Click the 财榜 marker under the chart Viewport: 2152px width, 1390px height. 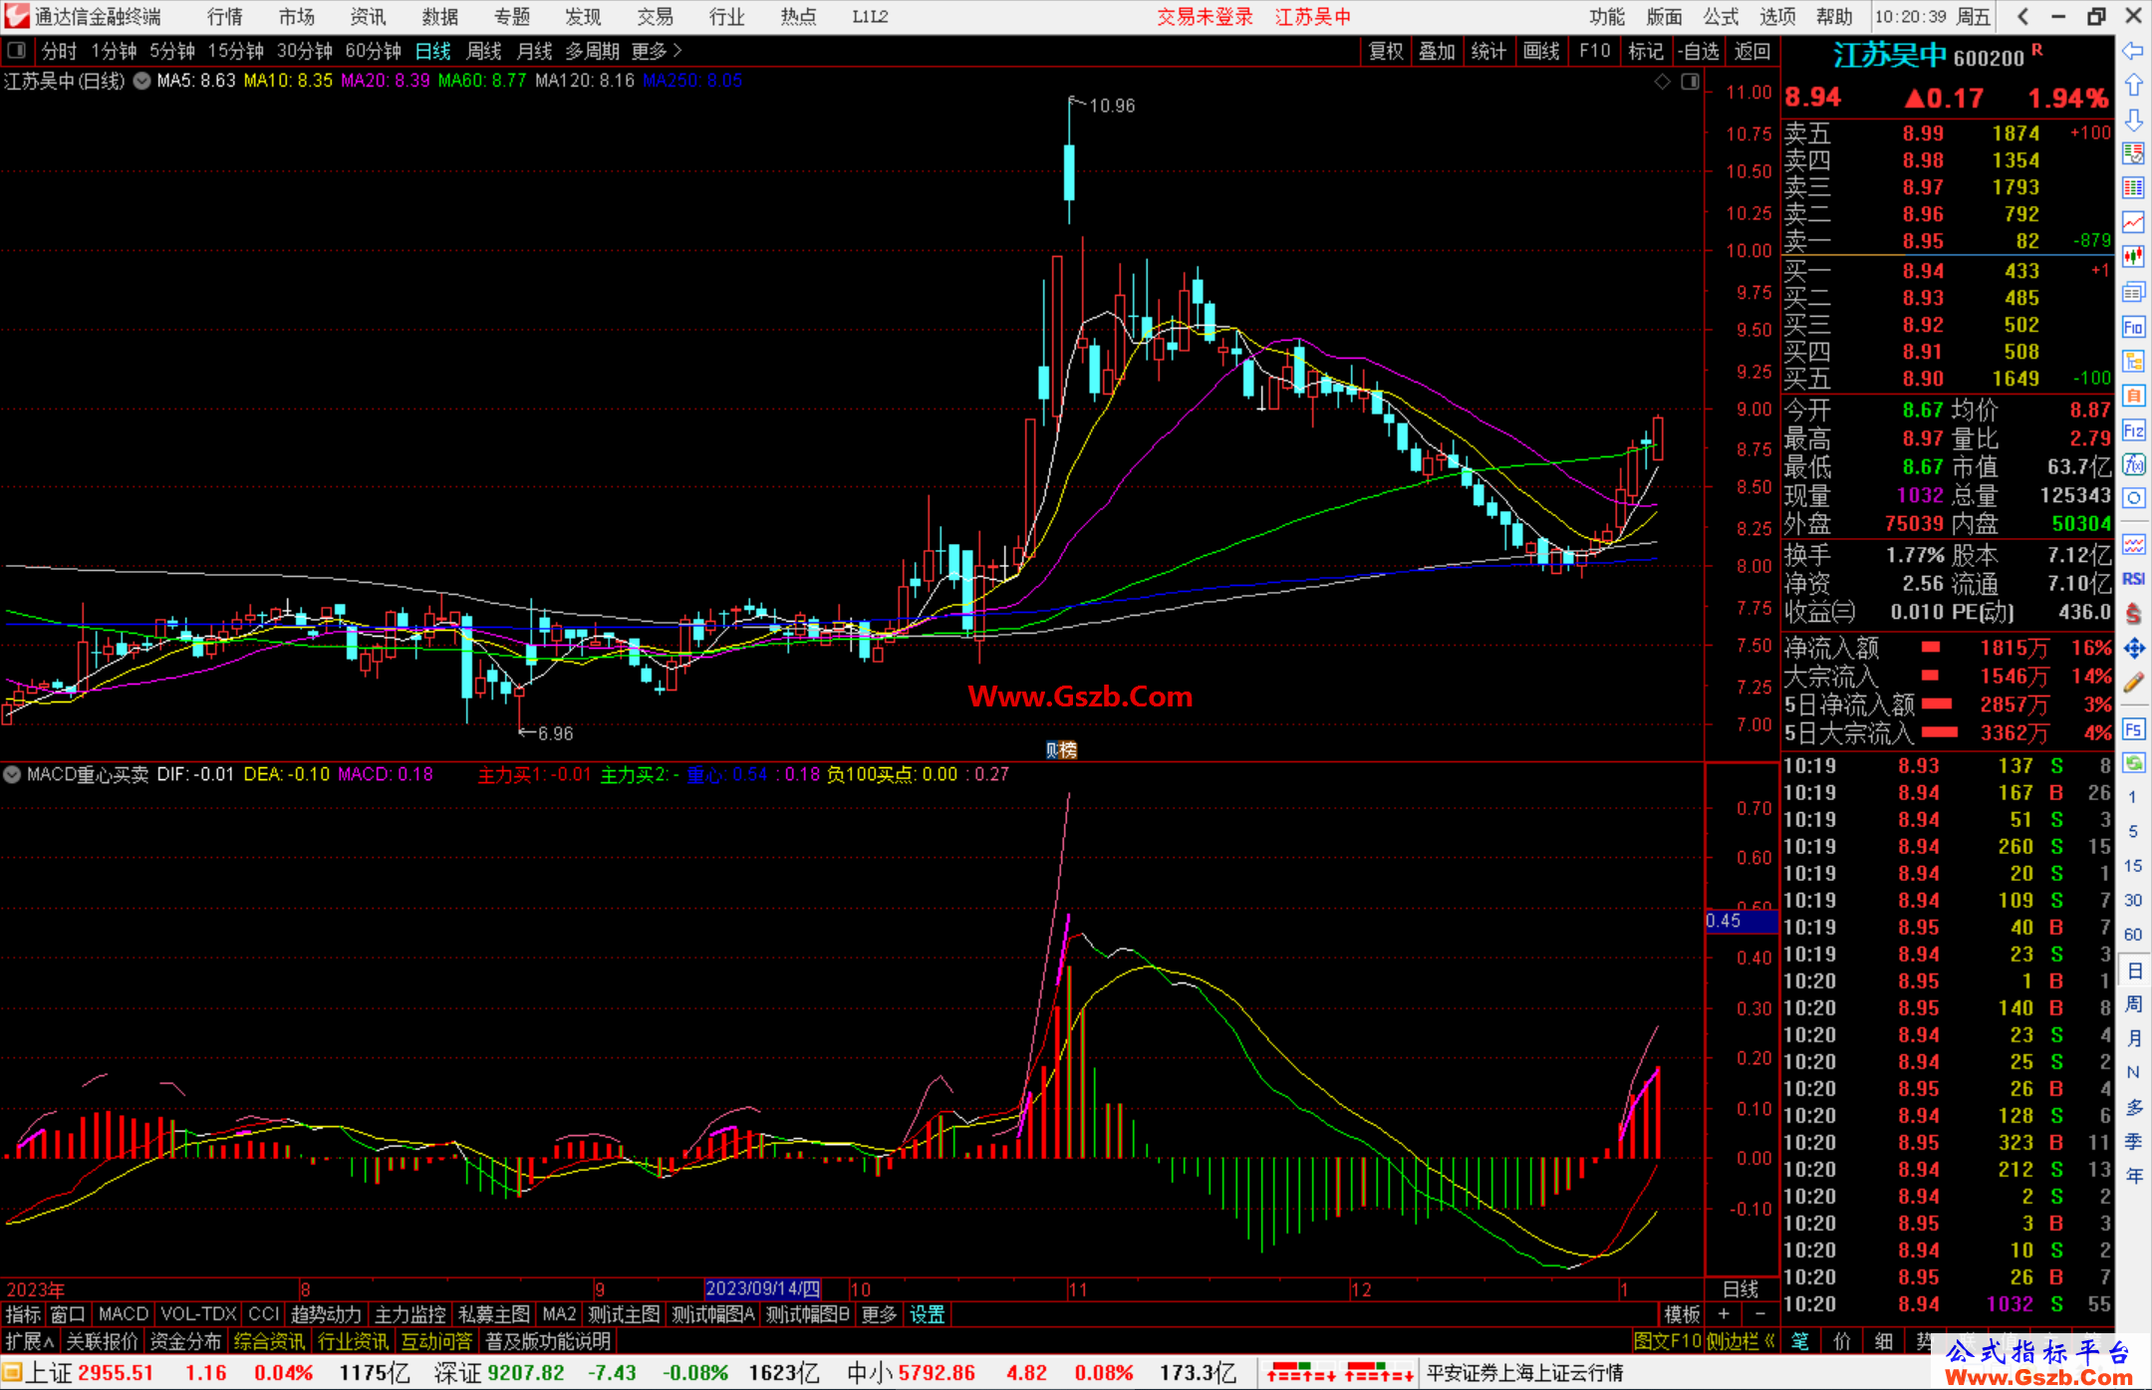tap(1062, 750)
